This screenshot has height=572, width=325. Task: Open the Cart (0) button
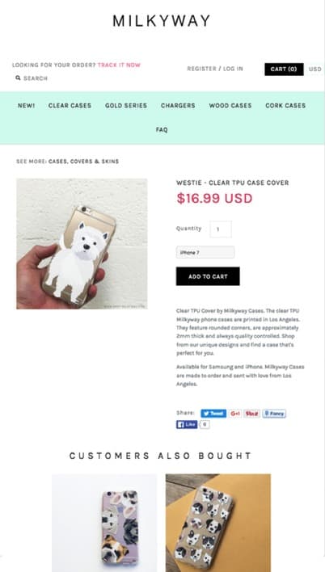(x=284, y=69)
